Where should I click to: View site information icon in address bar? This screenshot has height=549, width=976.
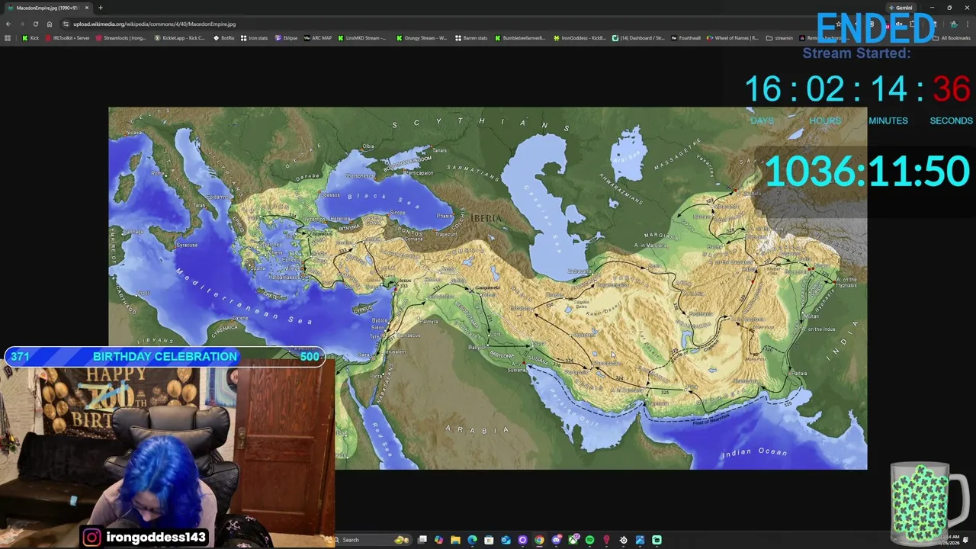pos(66,24)
